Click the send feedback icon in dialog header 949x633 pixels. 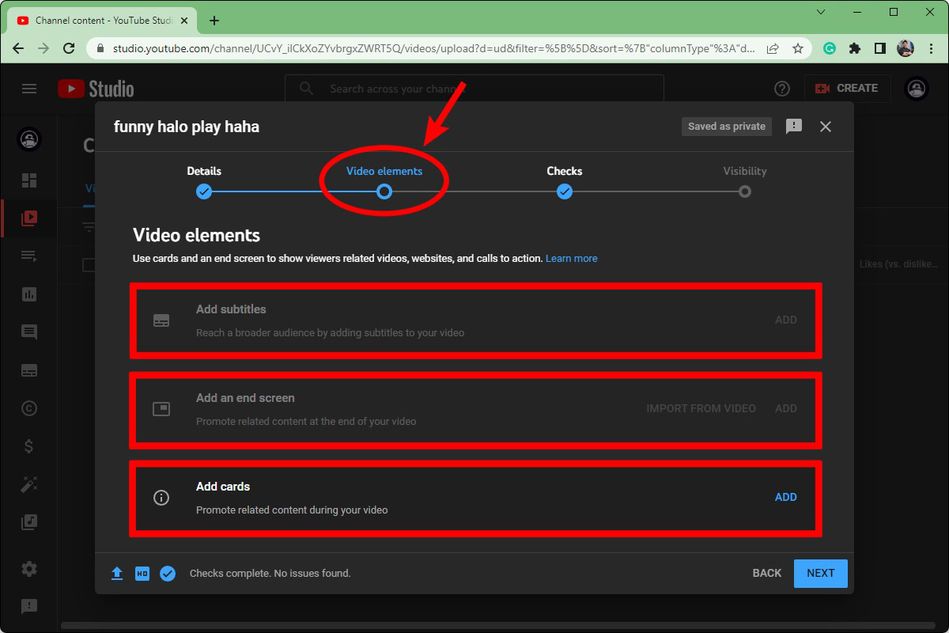tap(794, 127)
